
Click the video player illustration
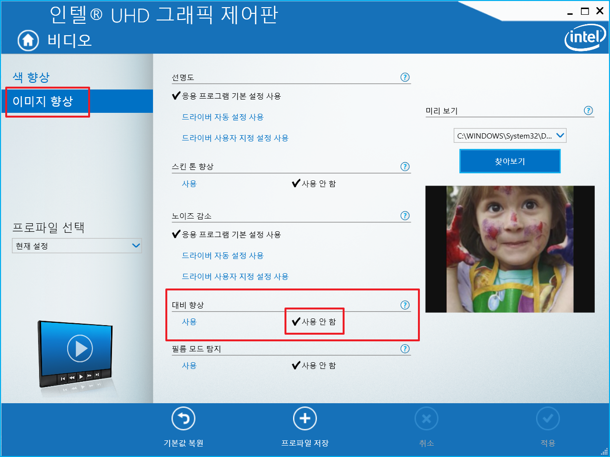76,355
